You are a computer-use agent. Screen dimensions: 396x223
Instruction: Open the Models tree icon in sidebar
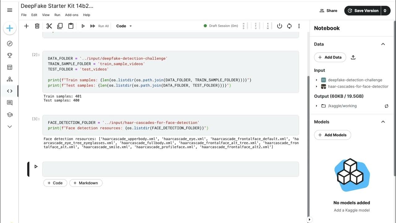(x=10, y=79)
